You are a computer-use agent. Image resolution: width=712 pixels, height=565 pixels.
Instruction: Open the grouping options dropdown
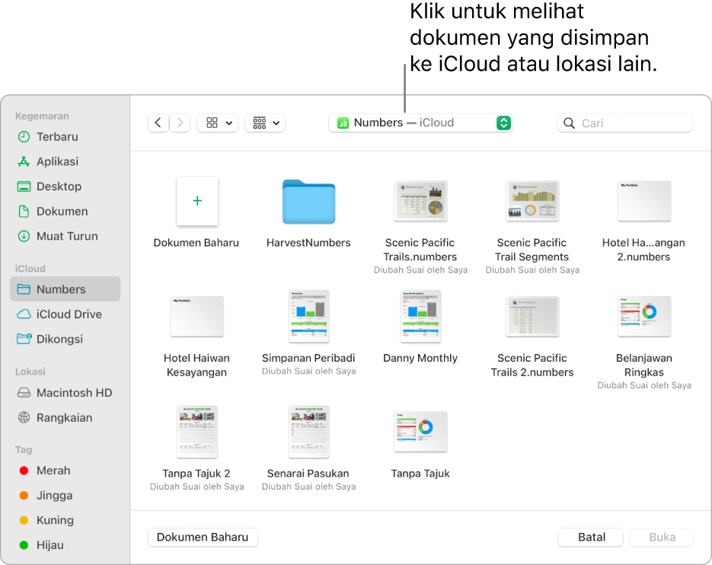pos(265,122)
